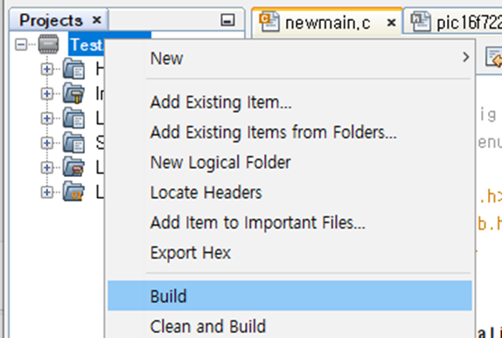This screenshot has width=502, height=338.
Task: Click New Logical Folder menu entry
Action: [x=289, y=162]
